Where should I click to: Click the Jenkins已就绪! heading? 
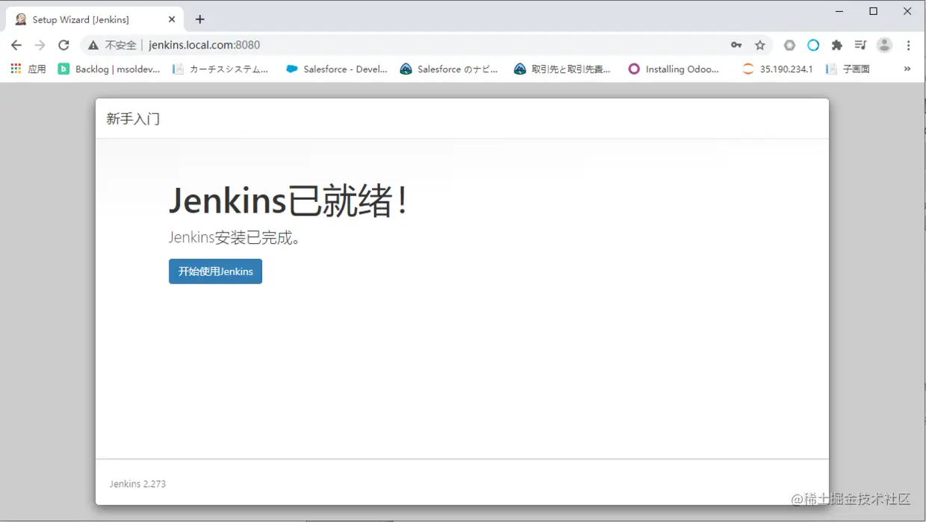[x=289, y=201]
